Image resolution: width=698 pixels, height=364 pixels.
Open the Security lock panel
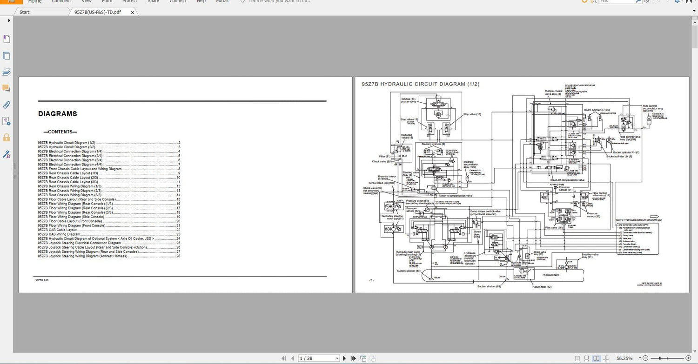point(7,137)
